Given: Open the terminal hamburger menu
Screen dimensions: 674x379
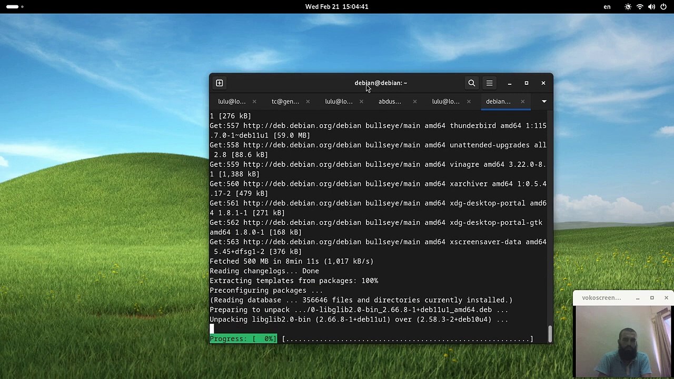Looking at the screenshot, I should pos(489,83).
